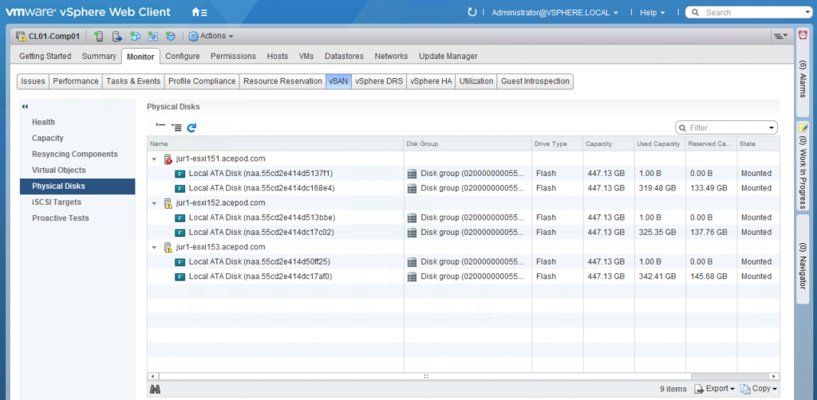Open the Filter options dropdown arrow

(x=772, y=127)
